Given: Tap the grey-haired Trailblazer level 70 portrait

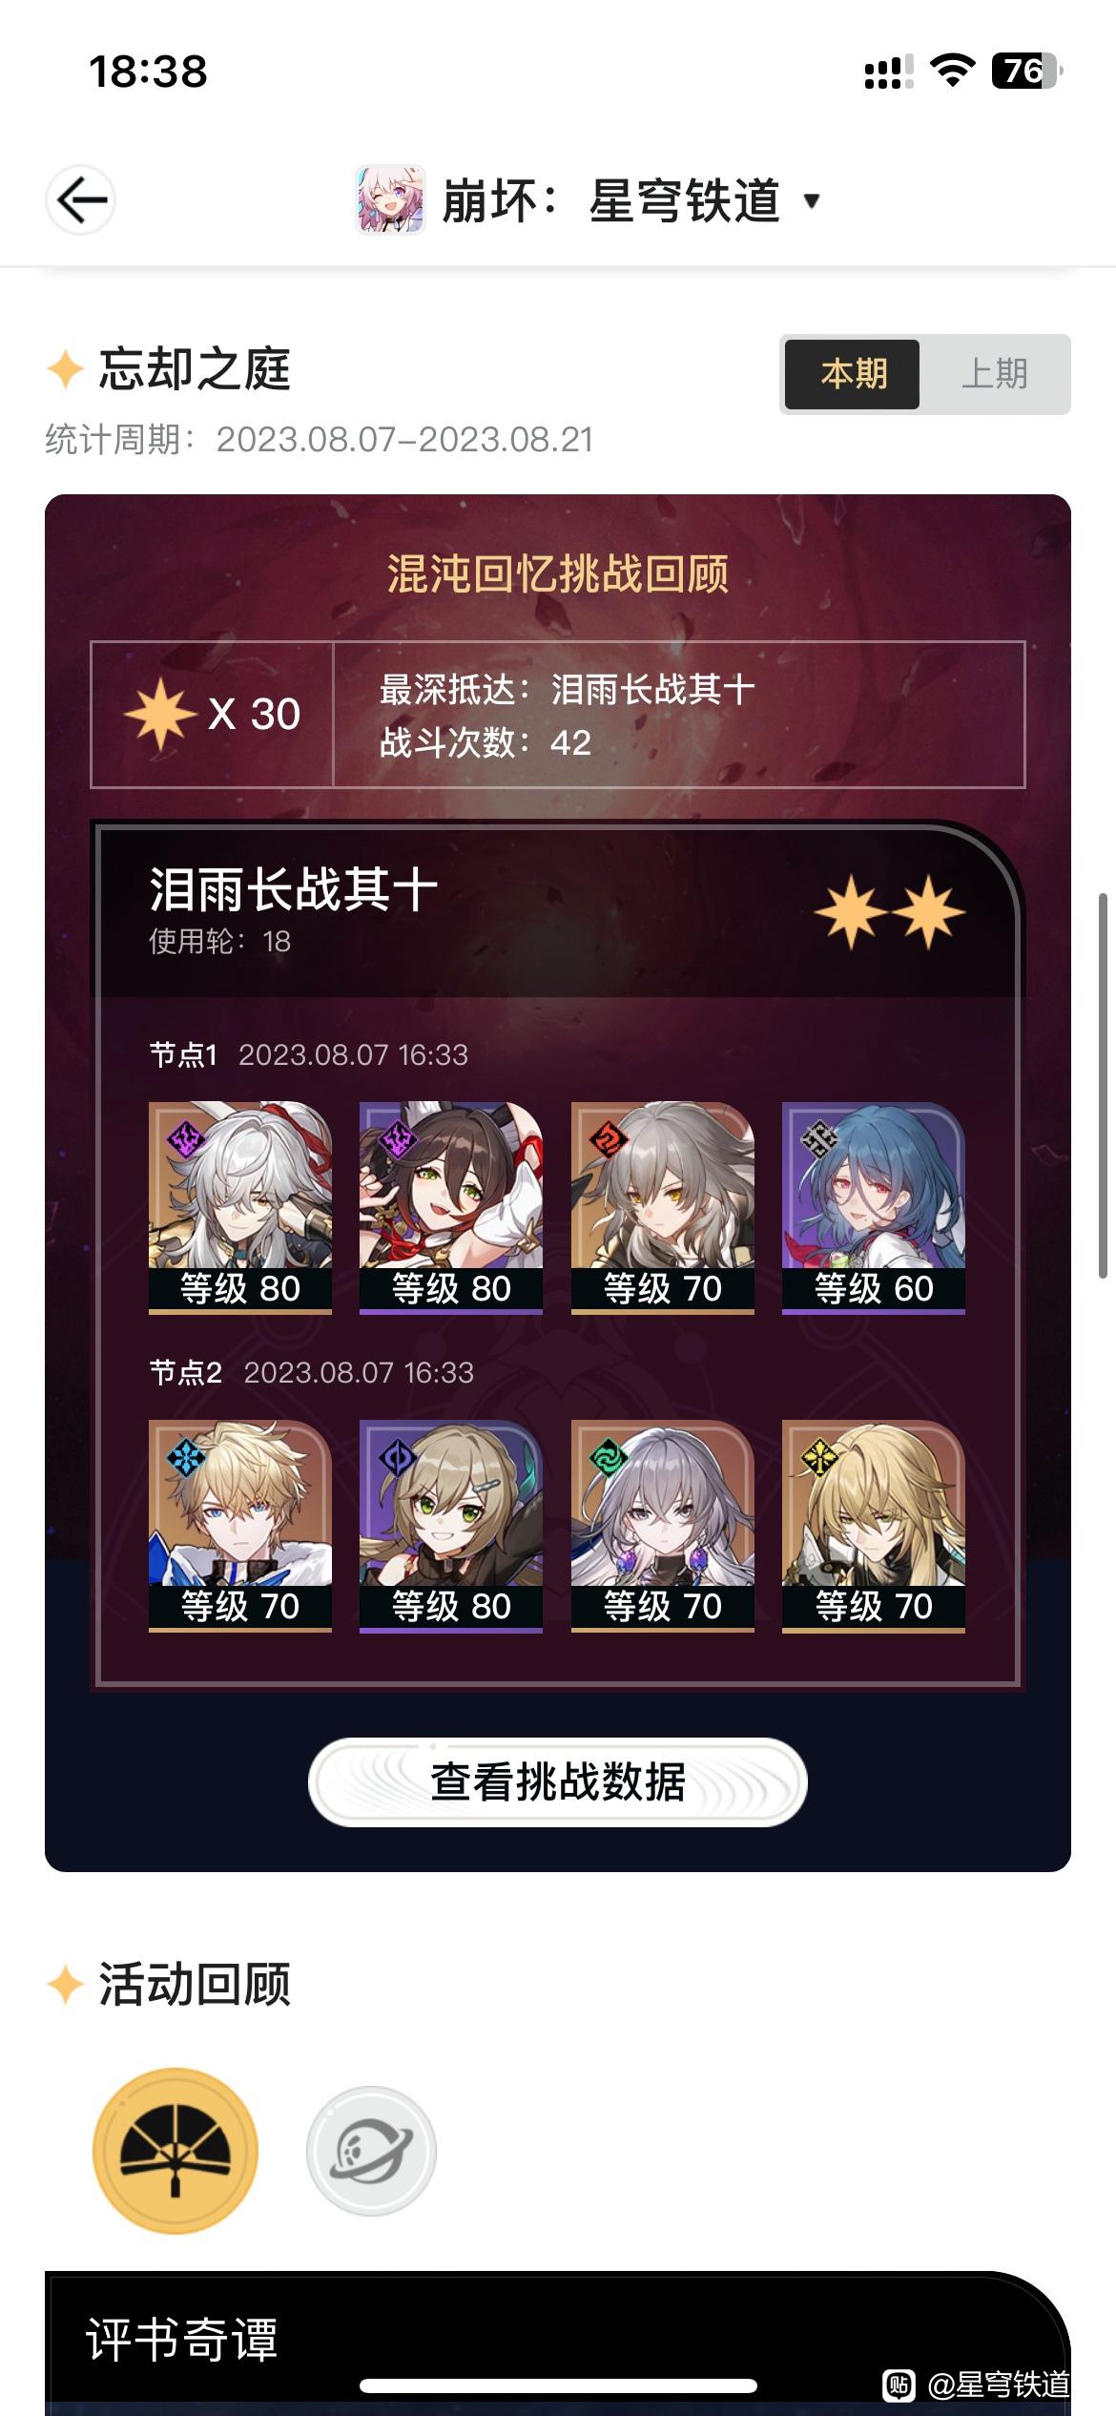Looking at the screenshot, I should point(663,1208).
